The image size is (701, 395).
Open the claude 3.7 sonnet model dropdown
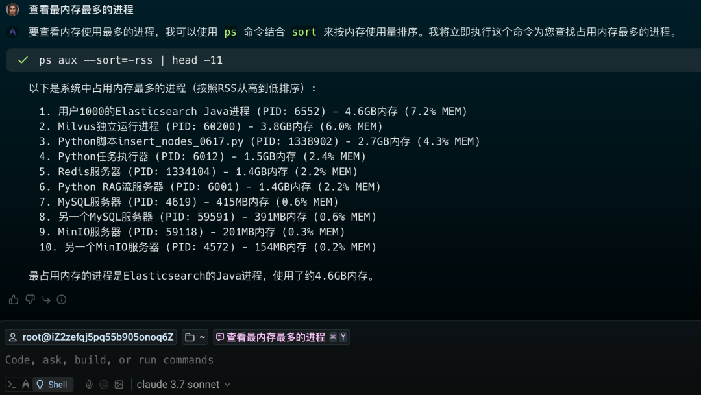point(184,385)
